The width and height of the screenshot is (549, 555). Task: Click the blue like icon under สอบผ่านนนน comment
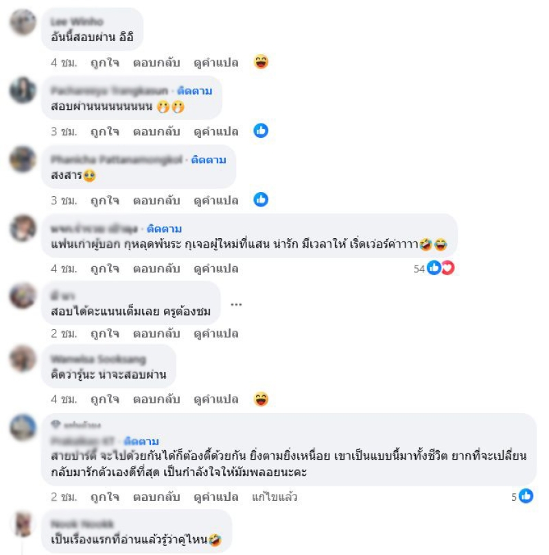pos(261,130)
